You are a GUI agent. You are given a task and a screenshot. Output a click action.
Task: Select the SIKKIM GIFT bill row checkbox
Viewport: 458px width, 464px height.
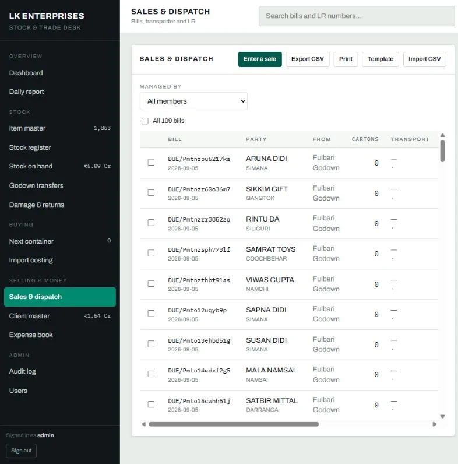[151, 192]
